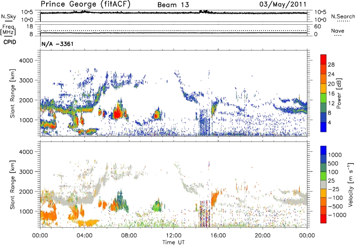Click the 'Nave' legend label
The width and height of the screenshot is (355, 245).
pos(338,31)
